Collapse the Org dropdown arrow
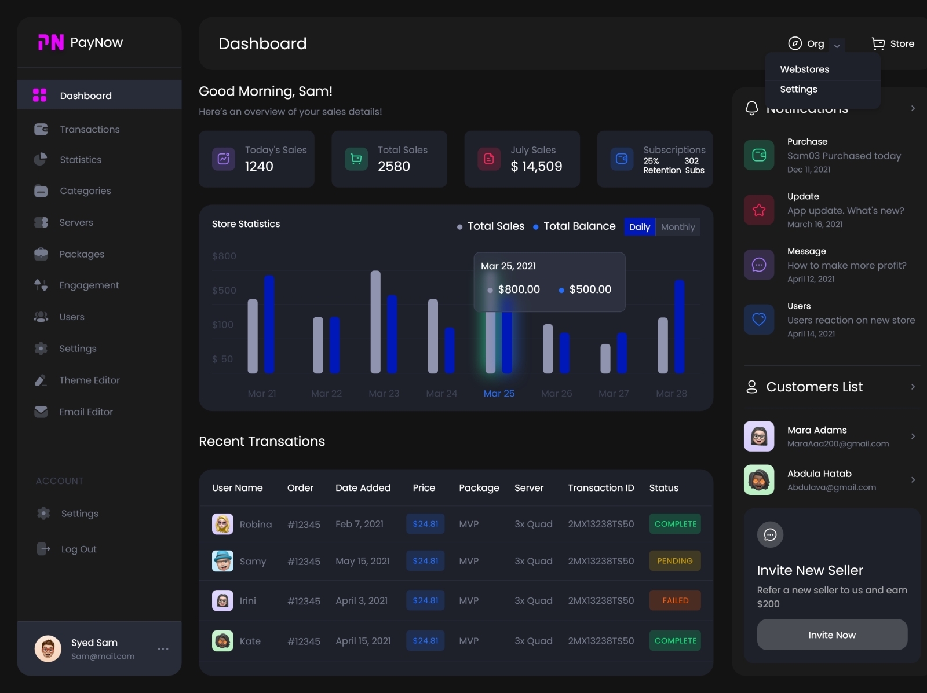 click(837, 46)
